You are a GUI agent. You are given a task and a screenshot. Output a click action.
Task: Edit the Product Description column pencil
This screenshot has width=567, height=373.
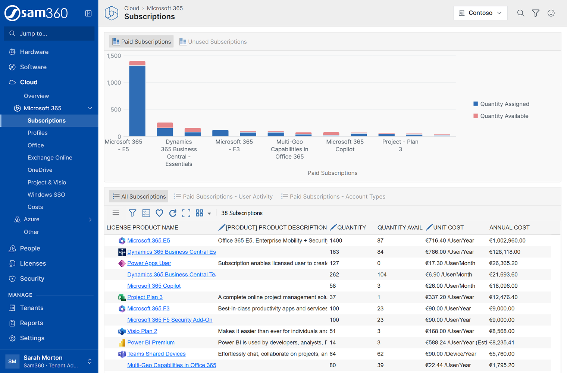(x=222, y=227)
